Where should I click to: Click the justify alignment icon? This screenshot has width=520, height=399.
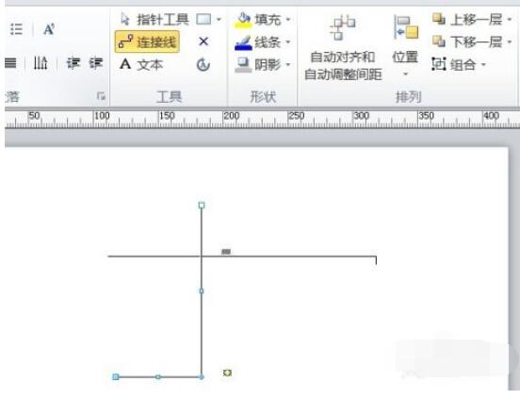(x=10, y=63)
